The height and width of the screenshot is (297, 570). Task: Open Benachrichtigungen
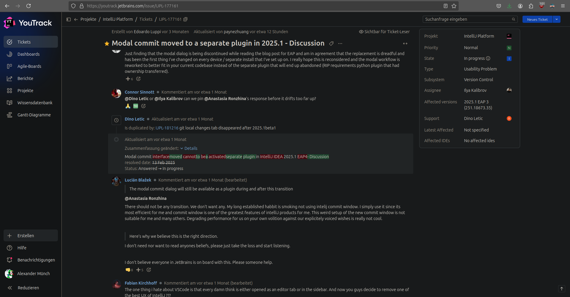click(x=31, y=260)
